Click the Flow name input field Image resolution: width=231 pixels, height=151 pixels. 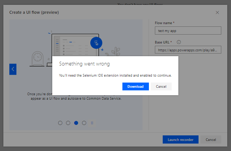pos(188,30)
